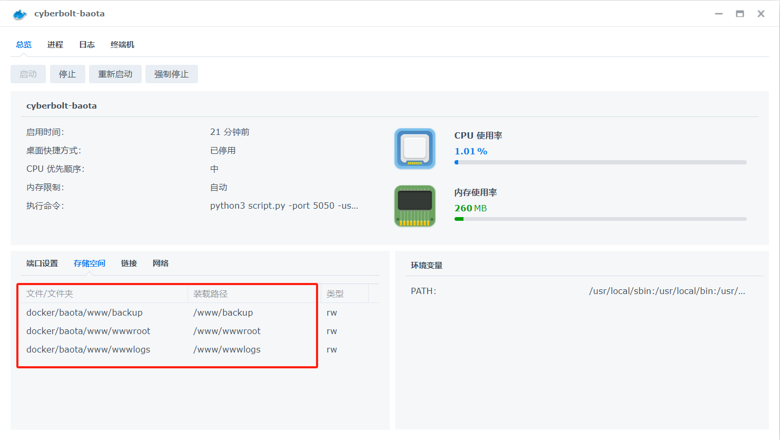Click the 重新启动 button
Screen dimensions: 780x440
click(x=115, y=74)
